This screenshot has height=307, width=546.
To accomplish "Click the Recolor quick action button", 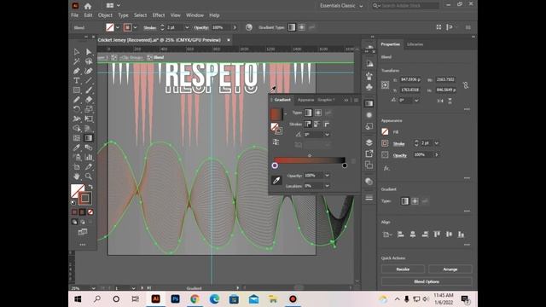I will pos(403,269).
